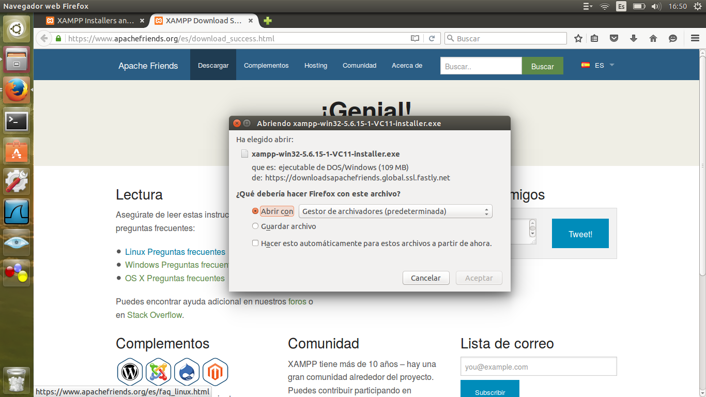Open the 'foros' link
This screenshot has width=706, height=397.
click(297, 301)
